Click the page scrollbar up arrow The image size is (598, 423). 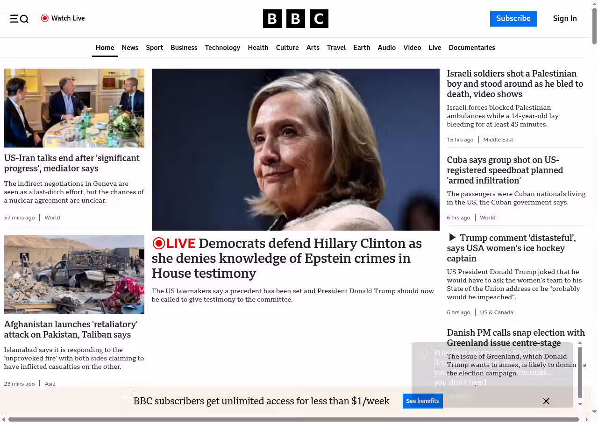tap(594, 4)
